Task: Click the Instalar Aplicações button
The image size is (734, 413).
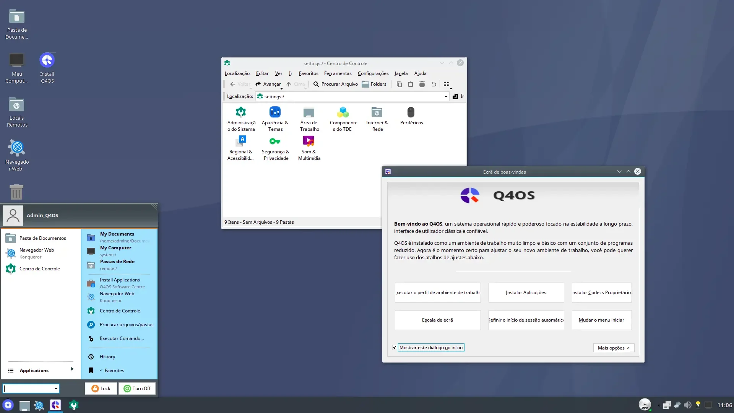Action: (526, 293)
